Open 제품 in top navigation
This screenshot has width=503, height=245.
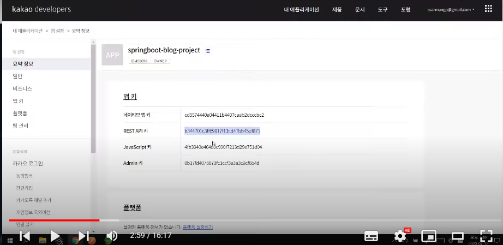337,9
